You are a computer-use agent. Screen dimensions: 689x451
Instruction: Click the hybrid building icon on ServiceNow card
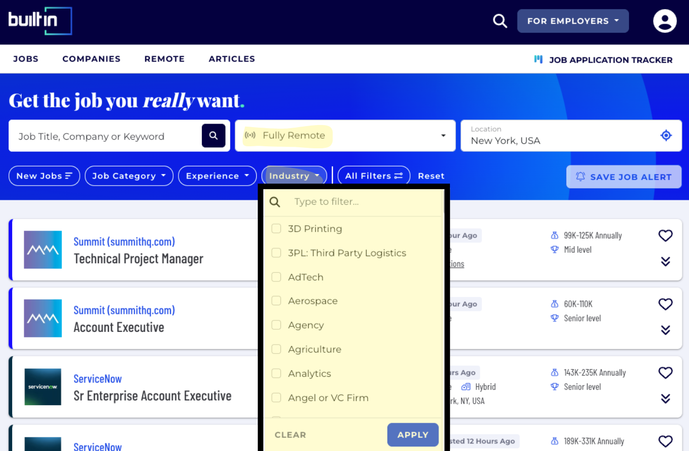point(466,387)
